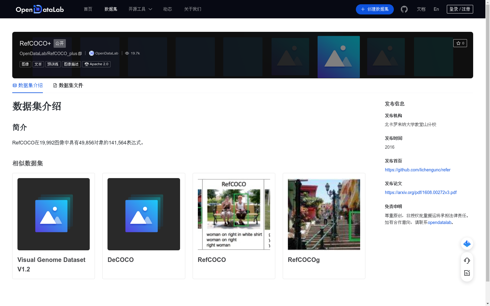Switch to 数据集介绍 tab
Viewport: 490px width, 306px height.
coord(28,85)
